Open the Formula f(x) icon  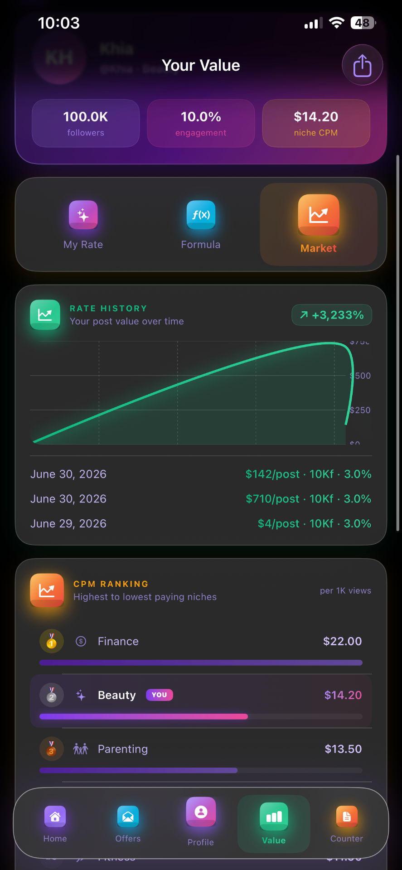(201, 215)
